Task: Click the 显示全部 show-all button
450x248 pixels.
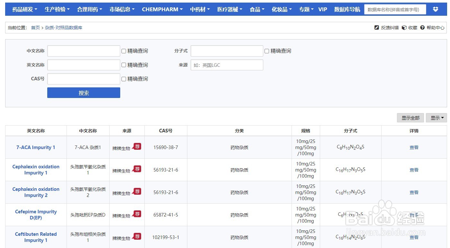Action: [x=410, y=118]
